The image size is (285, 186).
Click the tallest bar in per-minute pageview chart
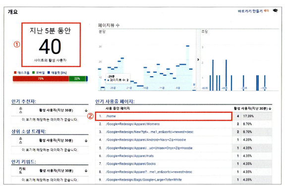pos(187,68)
